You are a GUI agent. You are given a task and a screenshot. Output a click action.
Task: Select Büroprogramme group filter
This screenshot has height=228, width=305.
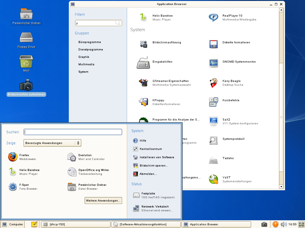point(90,42)
